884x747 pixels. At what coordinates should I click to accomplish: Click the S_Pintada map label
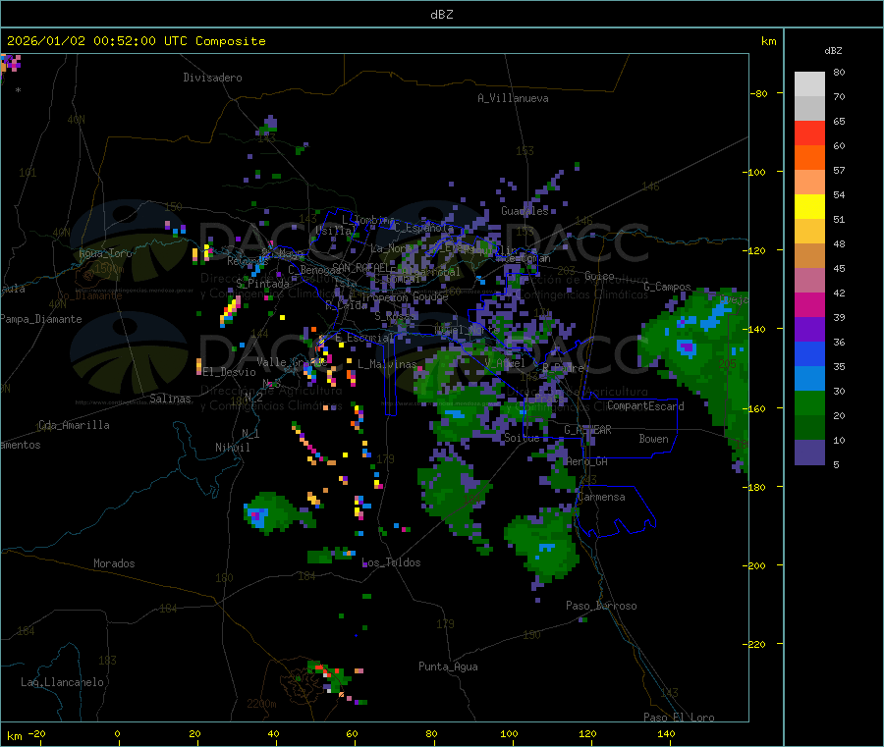[x=262, y=284]
